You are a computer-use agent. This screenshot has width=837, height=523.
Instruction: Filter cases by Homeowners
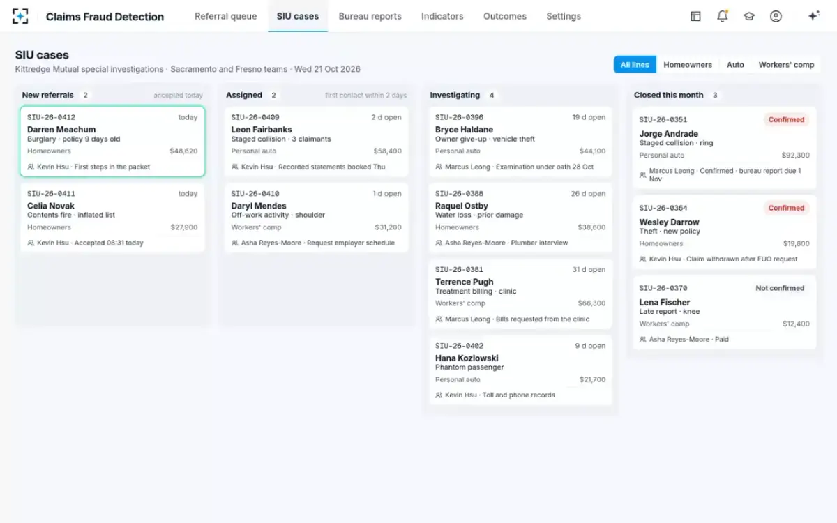click(688, 65)
